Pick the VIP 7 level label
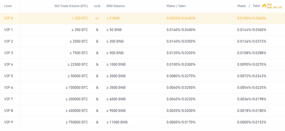 coord(9,99)
